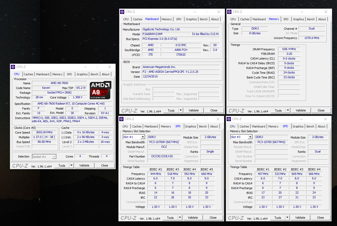
Task: Click Close button in CPU window
Action: pyautogui.click(x=105, y=165)
